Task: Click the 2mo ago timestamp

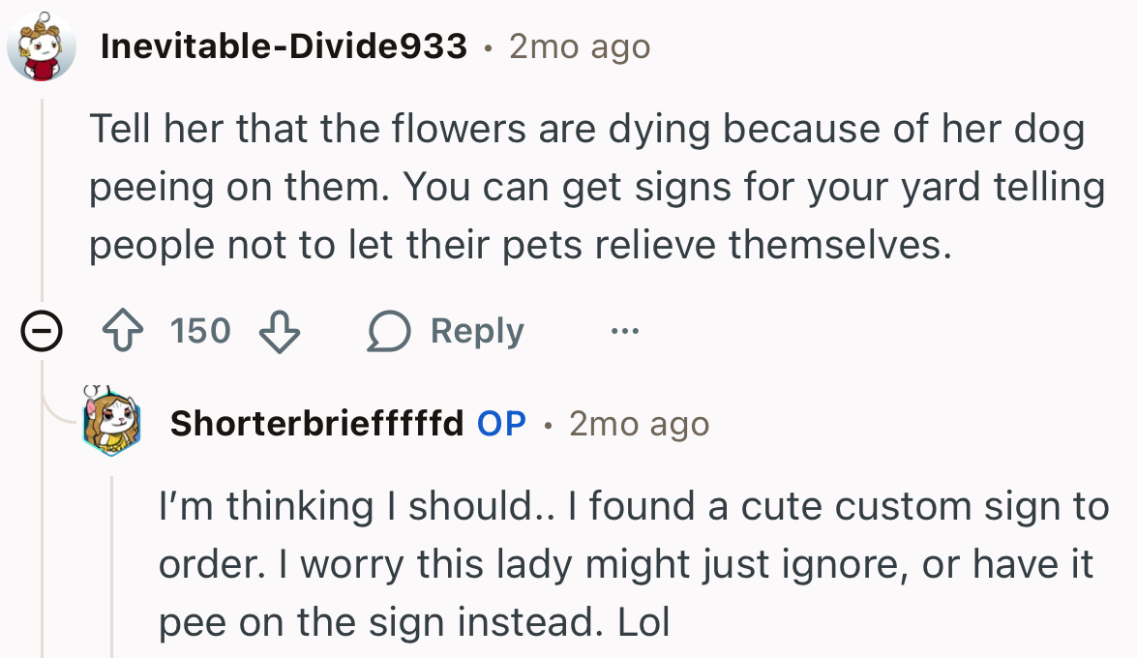Action: click(578, 45)
